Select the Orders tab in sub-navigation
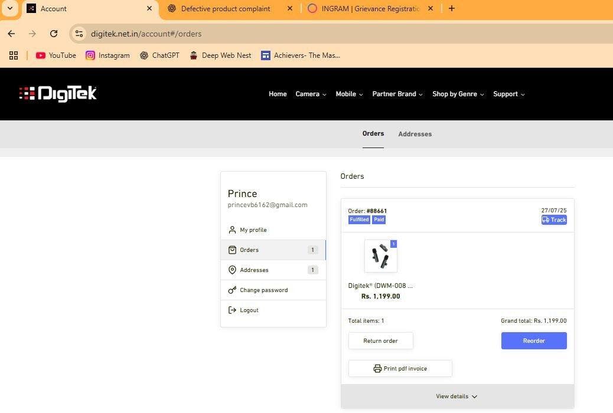This screenshot has height=413, width=613. point(373,133)
